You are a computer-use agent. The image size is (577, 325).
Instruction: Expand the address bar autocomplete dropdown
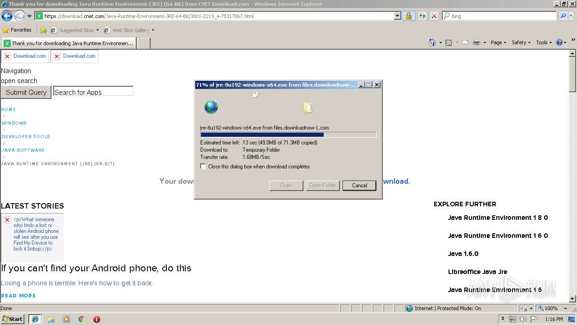pyautogui.click(x=397, y=16)
